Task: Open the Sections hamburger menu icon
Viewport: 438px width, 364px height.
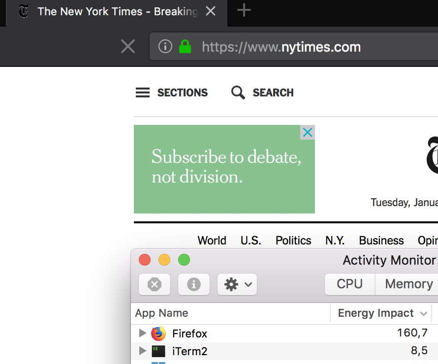Action: [x=143, y=92]
